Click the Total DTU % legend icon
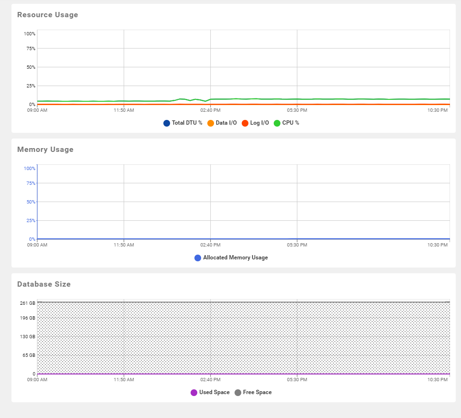The image size is (461, 418). tap(166, 123)
